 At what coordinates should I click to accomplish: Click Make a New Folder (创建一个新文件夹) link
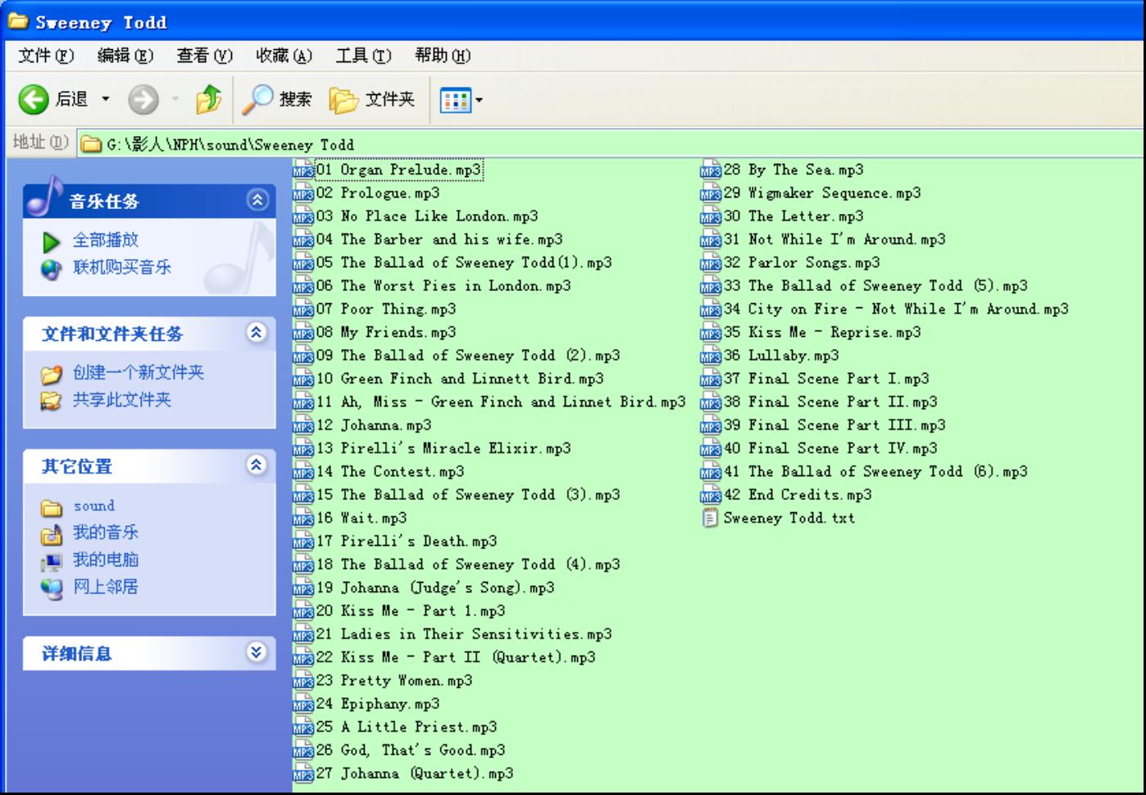[139, 373]
